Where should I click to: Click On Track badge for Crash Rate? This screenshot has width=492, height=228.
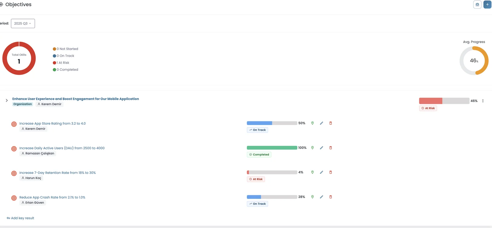(257, 204)
